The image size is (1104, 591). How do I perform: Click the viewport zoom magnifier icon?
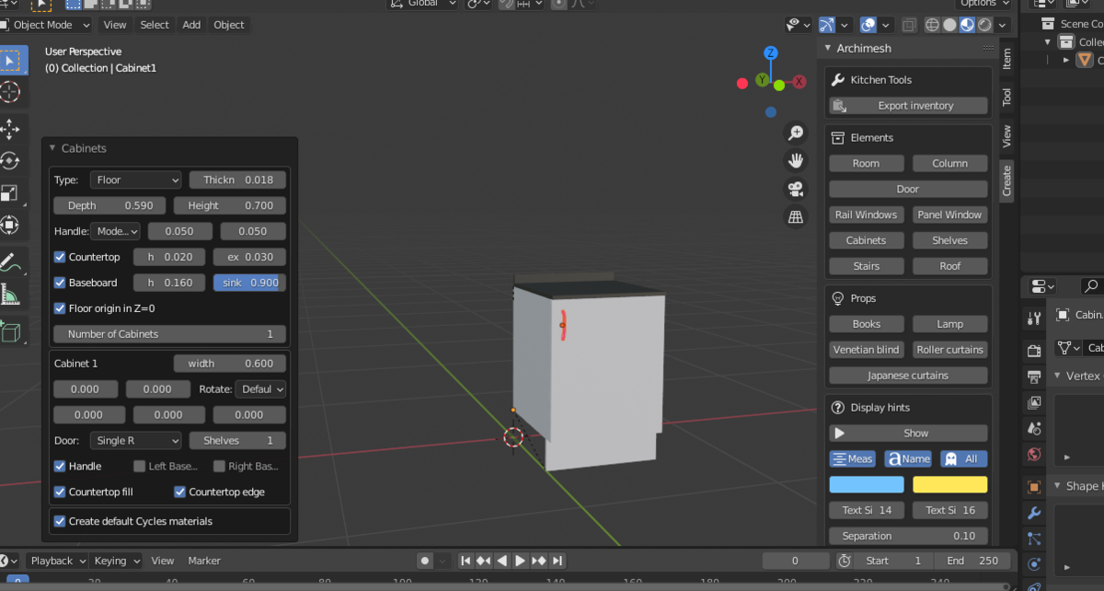point(796,133)
